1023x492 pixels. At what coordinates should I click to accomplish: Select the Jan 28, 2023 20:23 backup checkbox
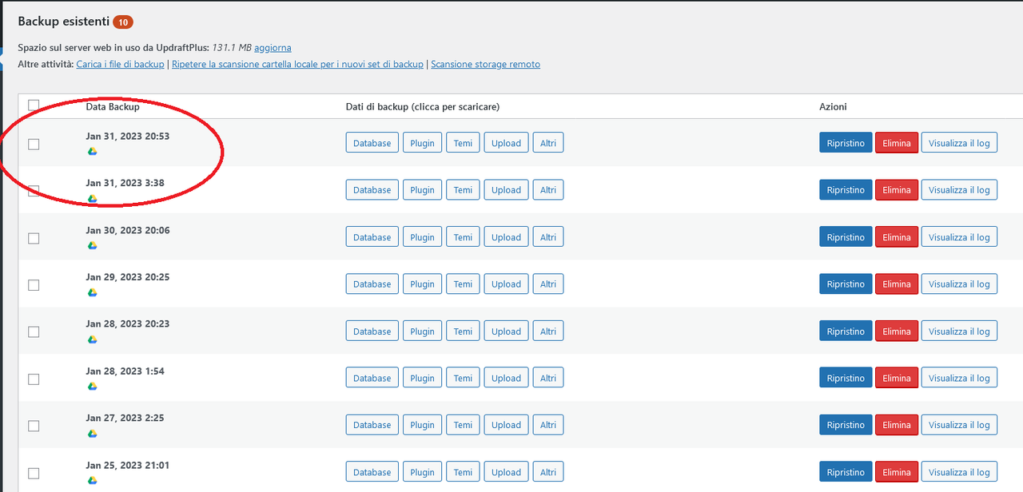(34, 331)
